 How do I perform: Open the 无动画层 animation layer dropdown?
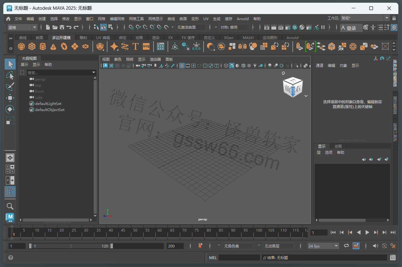pyautogui.click(x=278, y=246)
